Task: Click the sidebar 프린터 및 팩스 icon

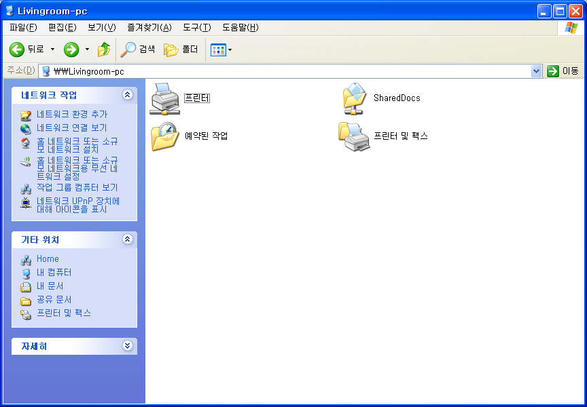Action: (25, 314)
